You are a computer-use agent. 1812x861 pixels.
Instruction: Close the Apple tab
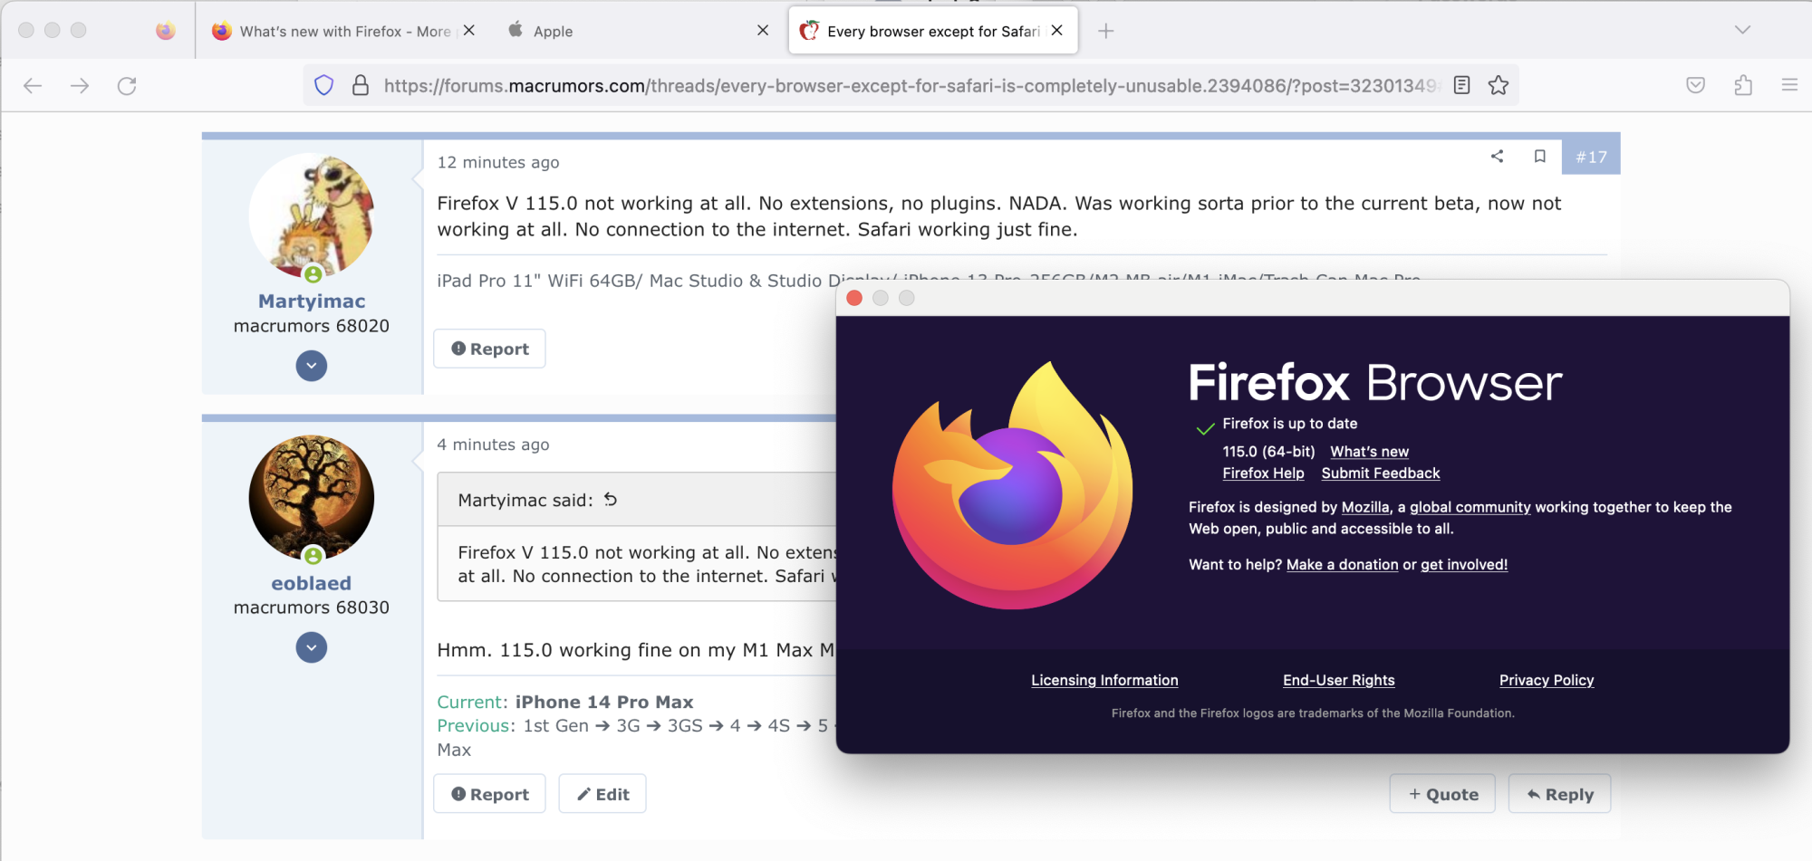pyautogui.click(x=763, y=30)
